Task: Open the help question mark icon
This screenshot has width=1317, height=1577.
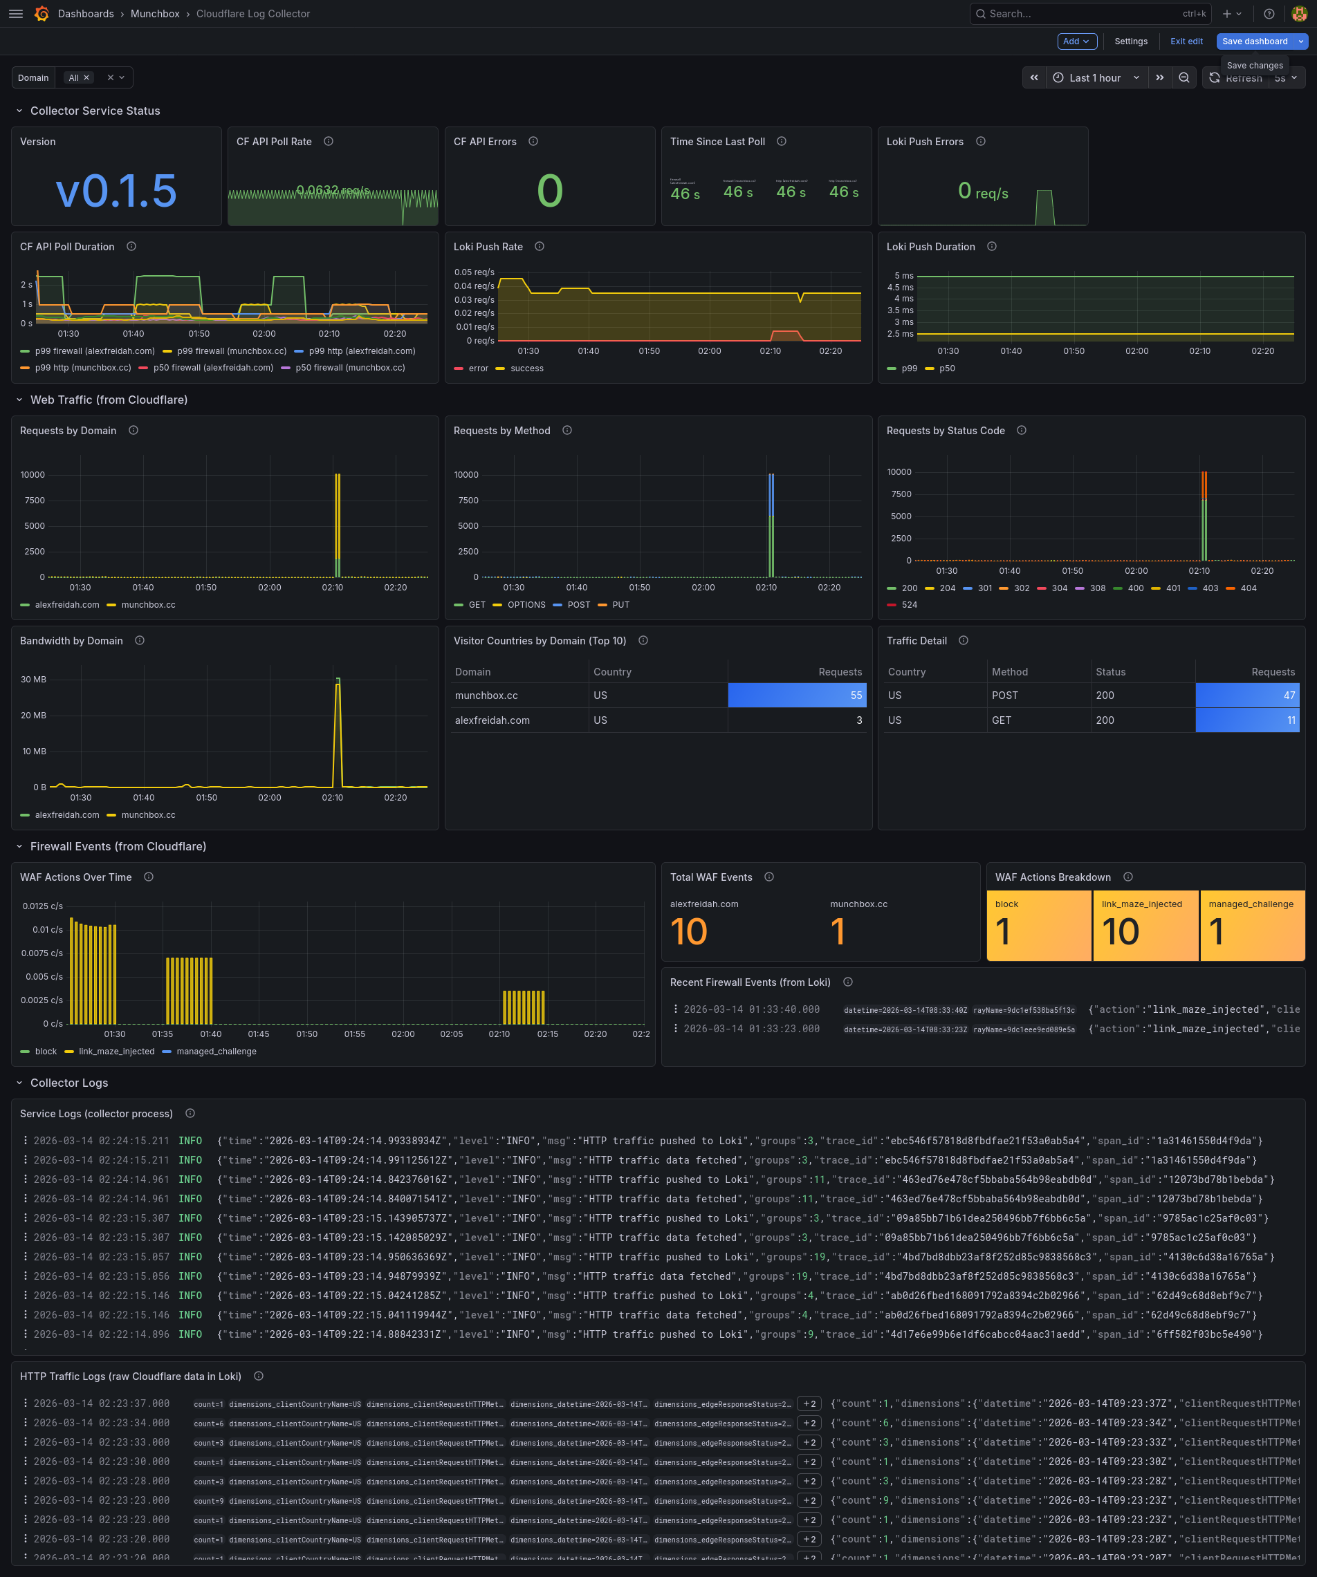Action: point(1269,14)
